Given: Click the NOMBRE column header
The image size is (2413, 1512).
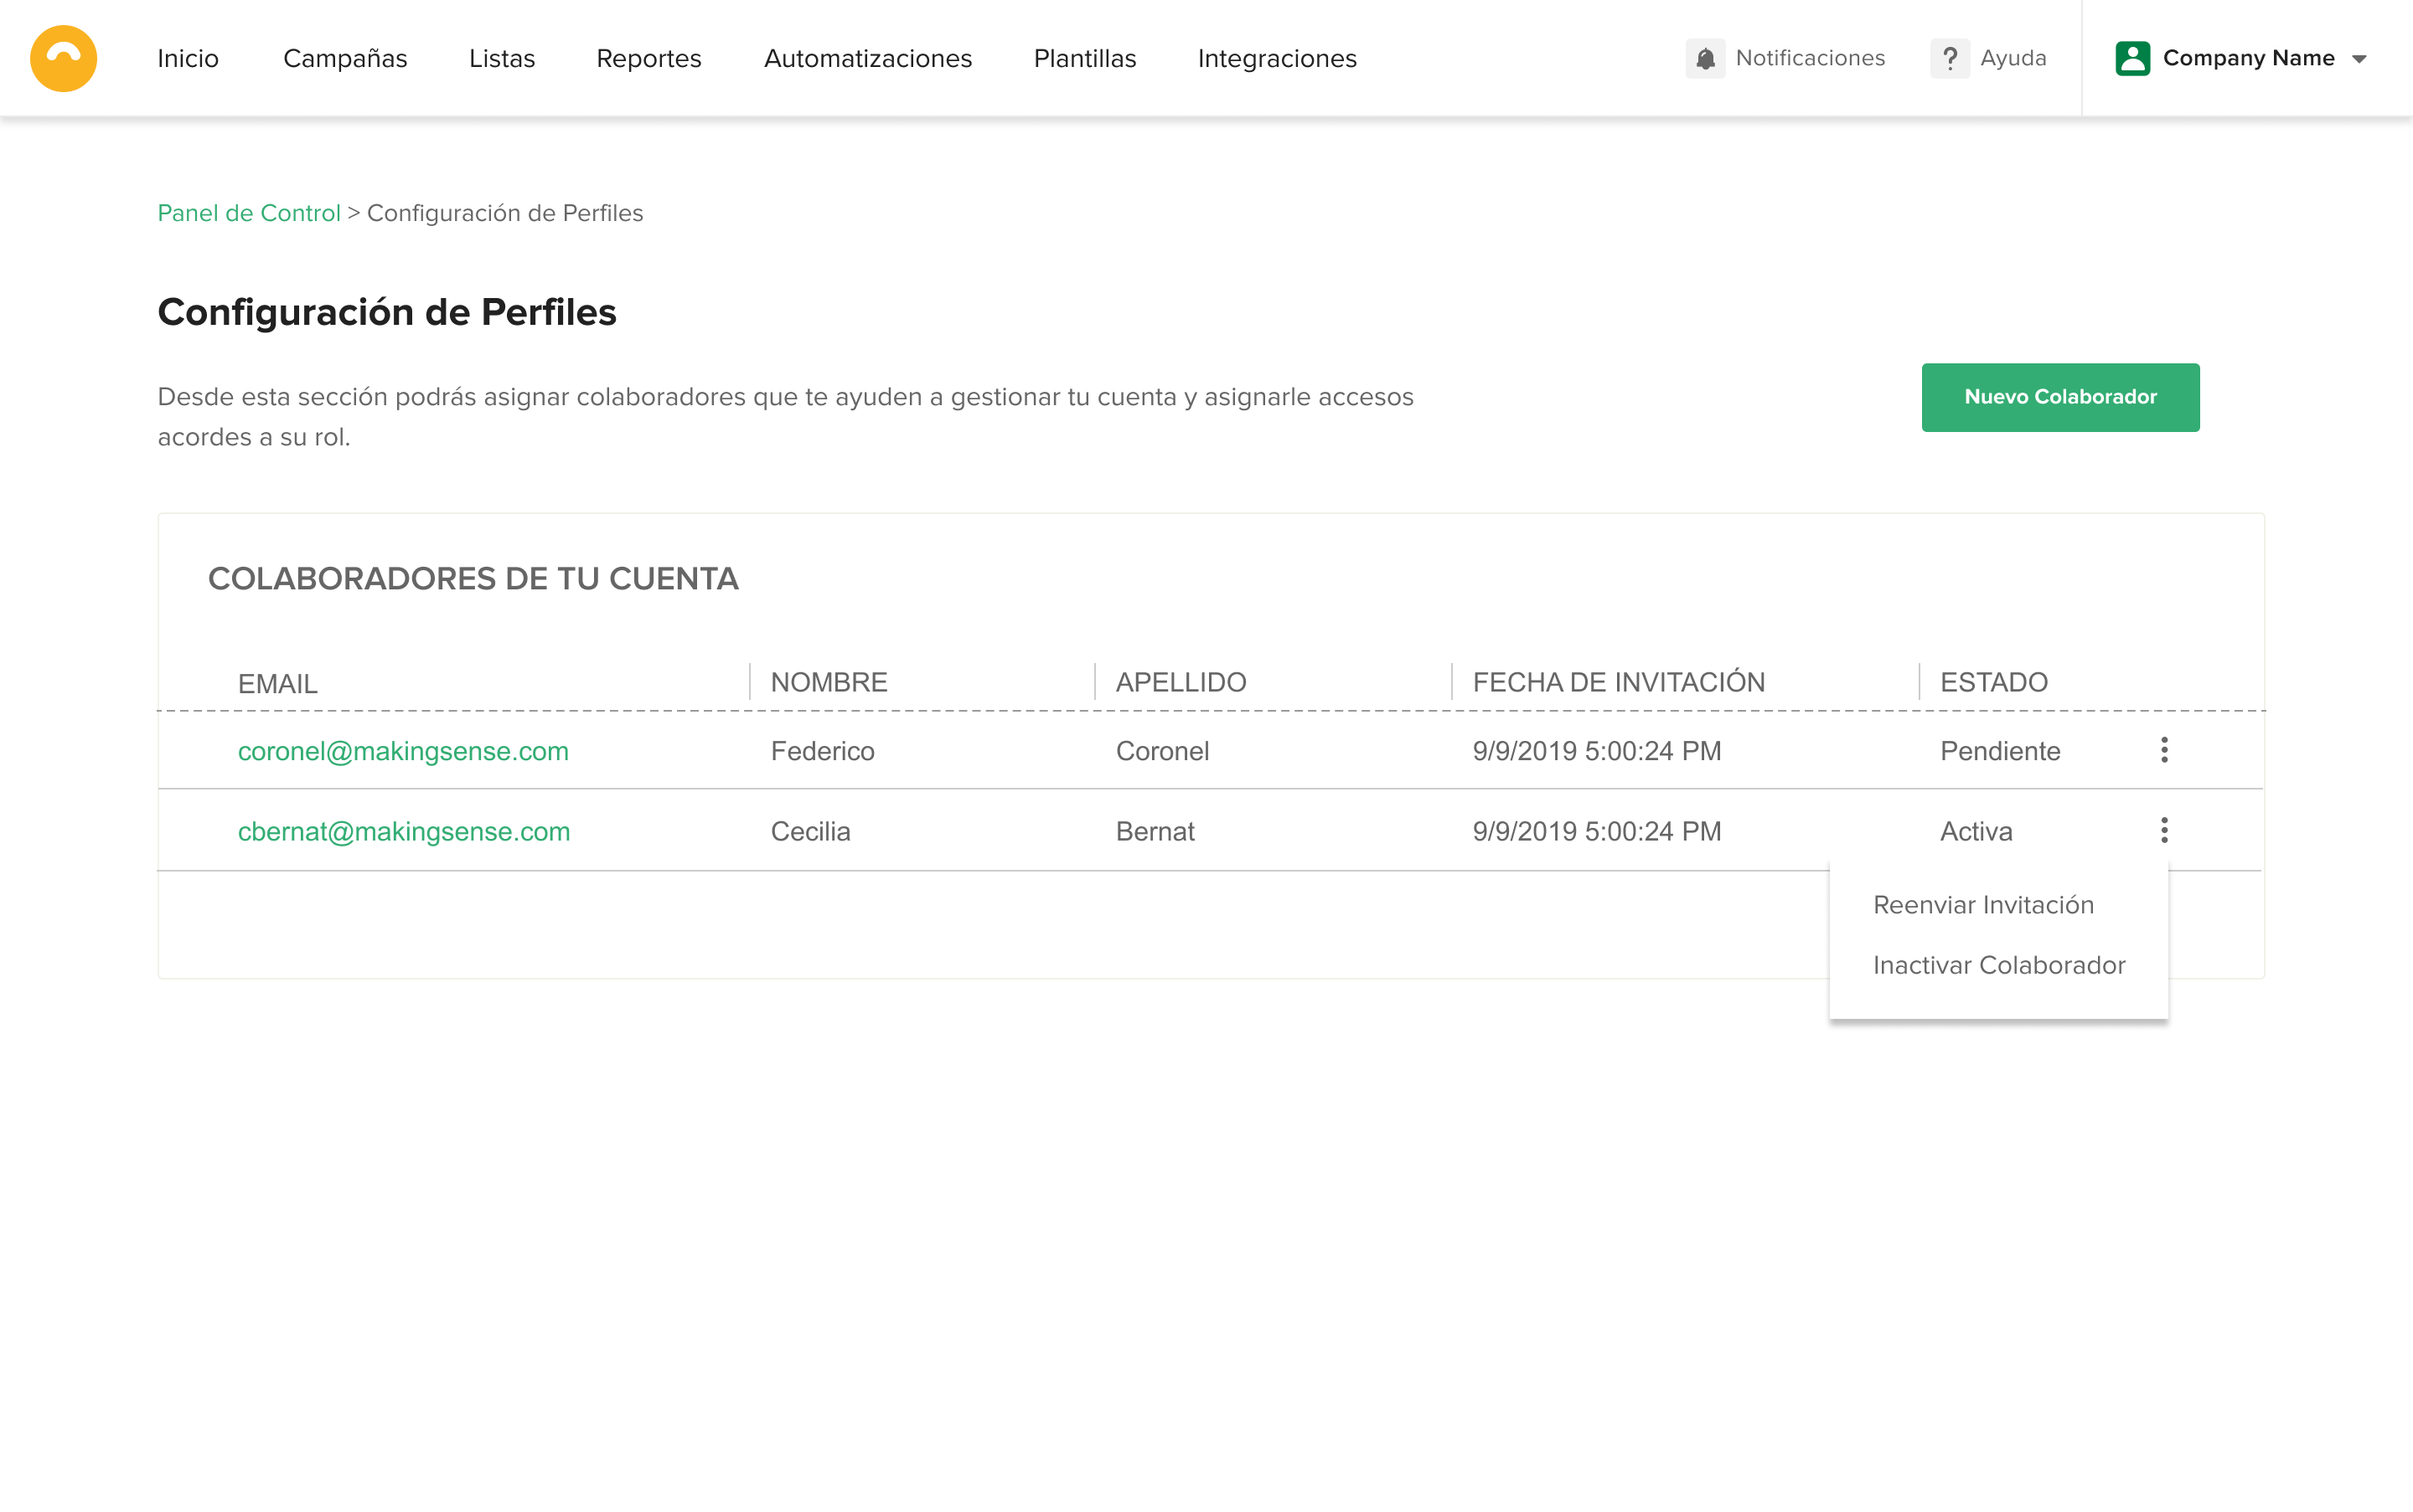Looking at the screenshot, I should pyautogui.click(x=829, y=682).
